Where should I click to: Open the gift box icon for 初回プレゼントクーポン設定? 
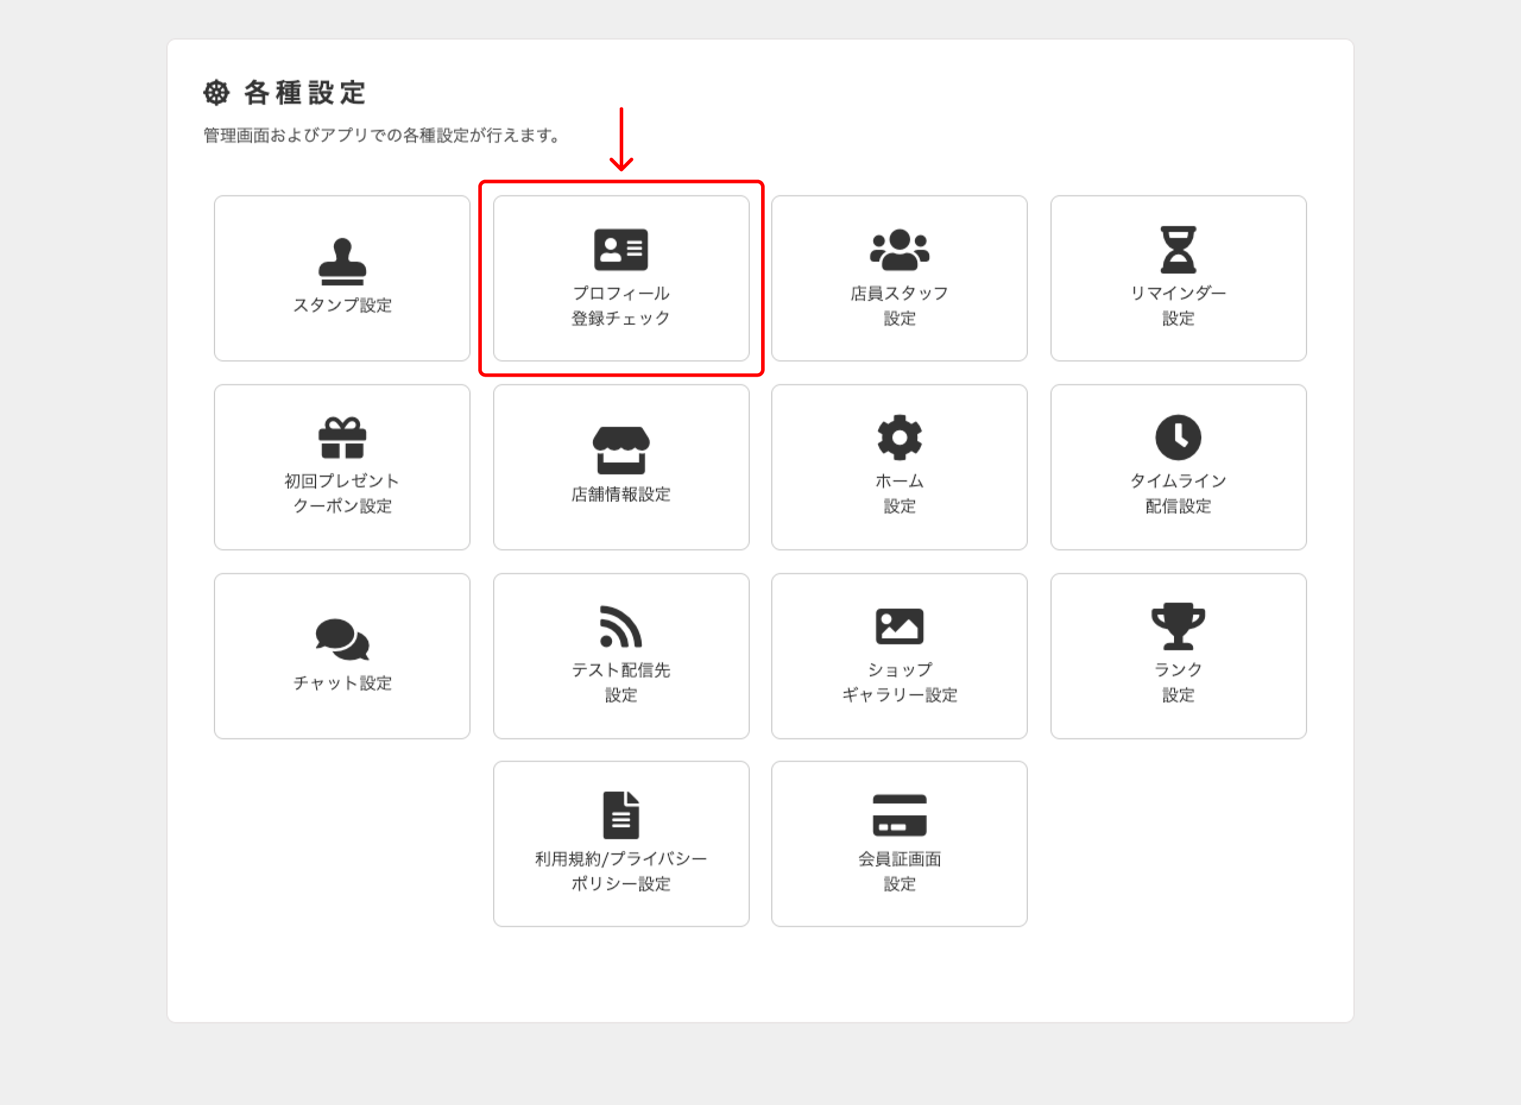(342, 438)
